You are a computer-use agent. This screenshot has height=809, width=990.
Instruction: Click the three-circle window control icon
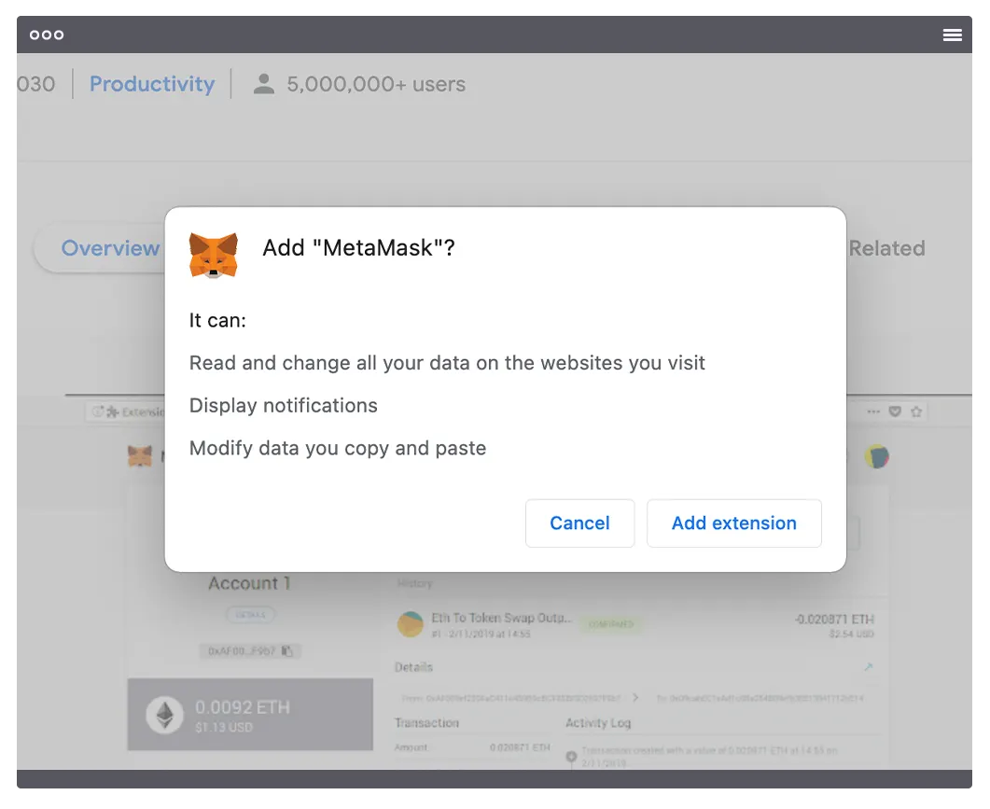pyautogui.click(x=47, y=35)
